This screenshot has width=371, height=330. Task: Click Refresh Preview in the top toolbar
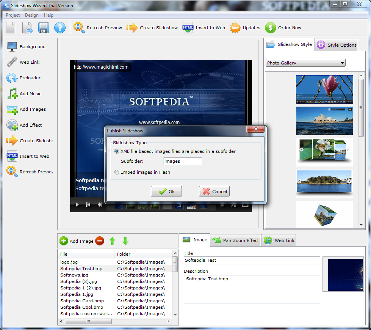(98, 28)
